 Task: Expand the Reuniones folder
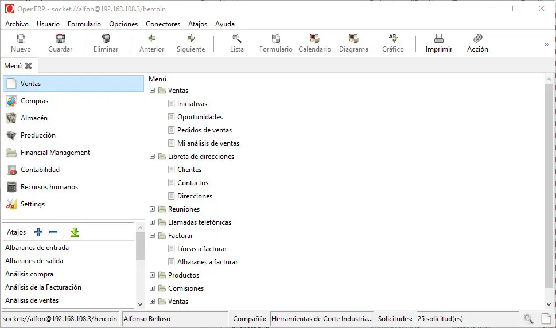pos(152,209)
